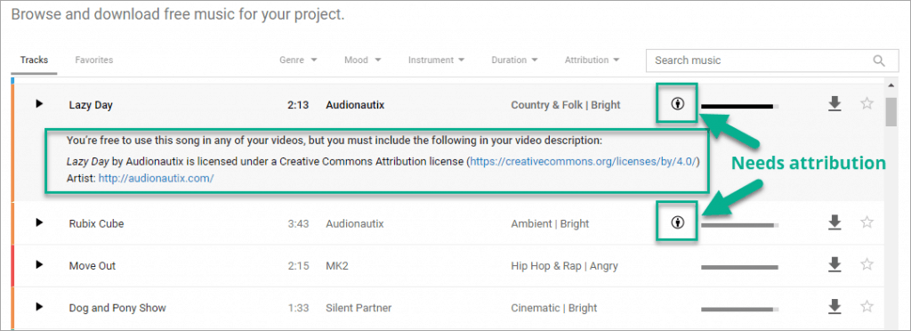
Task: Open the Attribution filter dropdown
Action: pos(592,60)
